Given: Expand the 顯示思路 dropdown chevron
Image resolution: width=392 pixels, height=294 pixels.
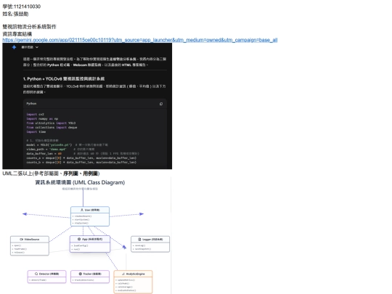Looking at the screenshot, I should [x=37, y=47].
